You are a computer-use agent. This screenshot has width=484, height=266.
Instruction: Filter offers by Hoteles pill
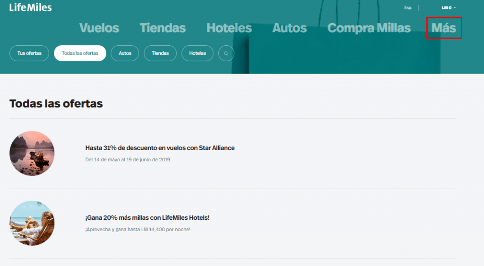198,53
